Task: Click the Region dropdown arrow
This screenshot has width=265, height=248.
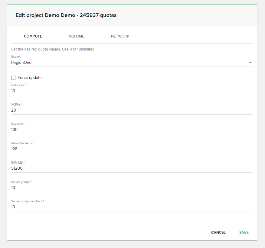Action: pos(250,63)
